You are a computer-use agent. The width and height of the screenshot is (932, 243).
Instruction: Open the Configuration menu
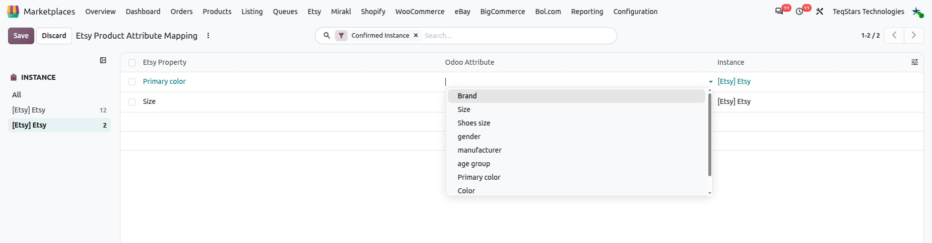pyautogui.click(x=635, y=12)
